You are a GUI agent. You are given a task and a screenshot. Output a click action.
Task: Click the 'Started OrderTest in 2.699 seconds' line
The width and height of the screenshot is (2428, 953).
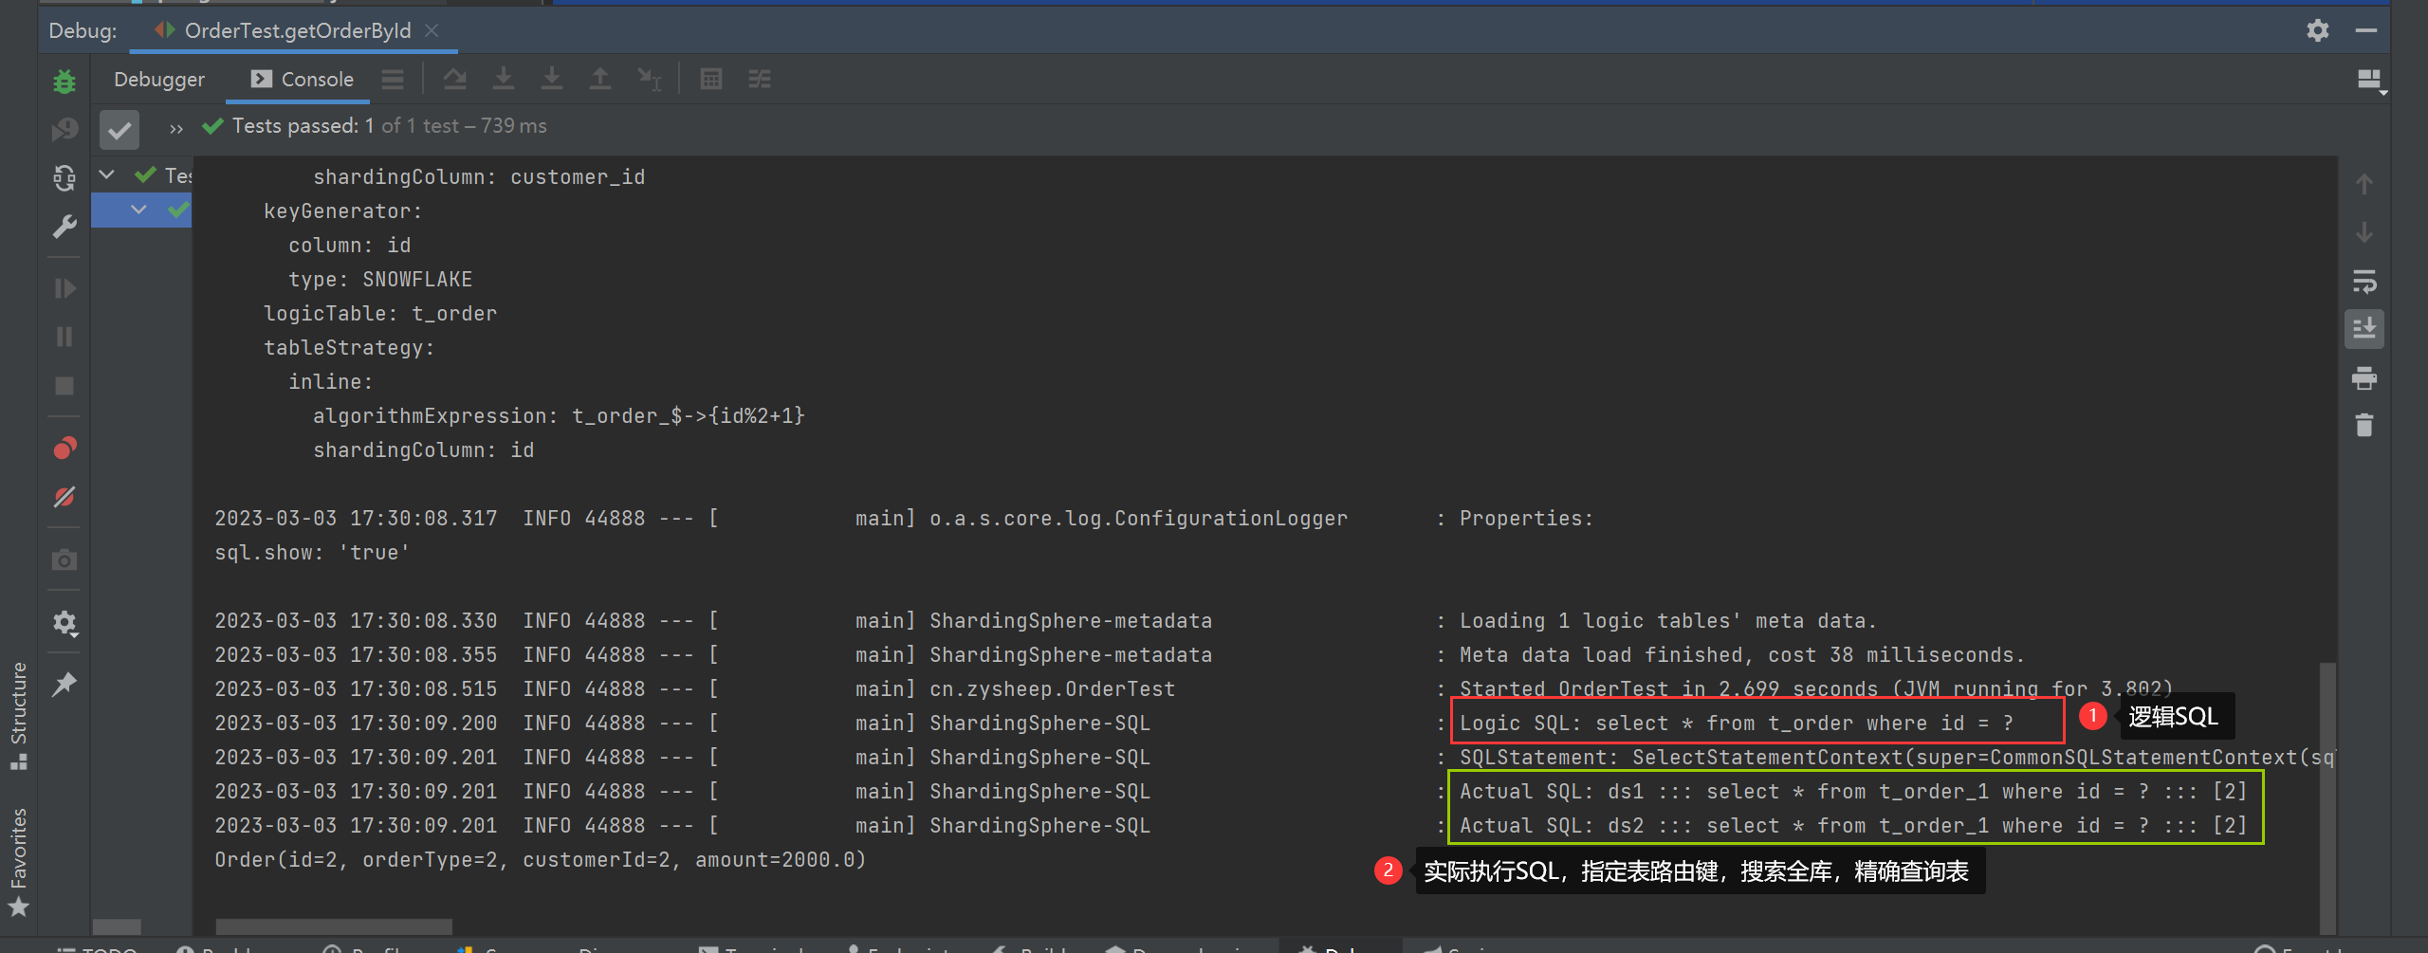pos(1815,689)
